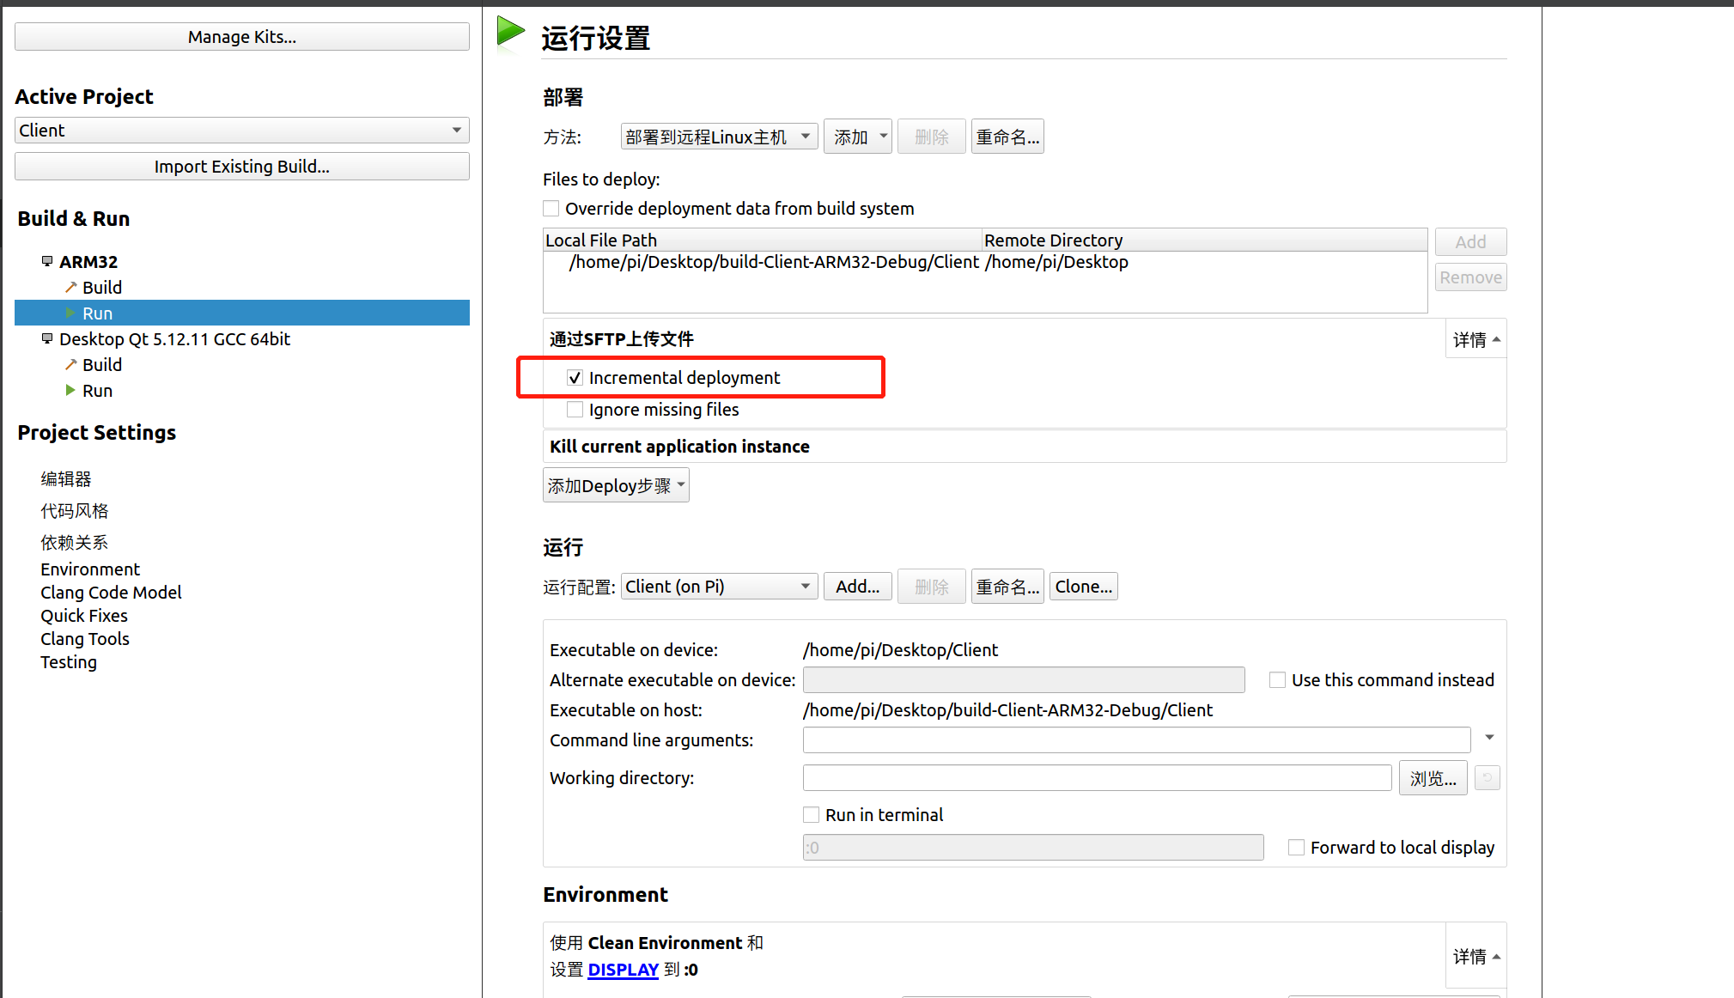This screenshot has height=998, width=1734.
Task: Click Alternate executable on device field
Action: tap(1024, 680)
